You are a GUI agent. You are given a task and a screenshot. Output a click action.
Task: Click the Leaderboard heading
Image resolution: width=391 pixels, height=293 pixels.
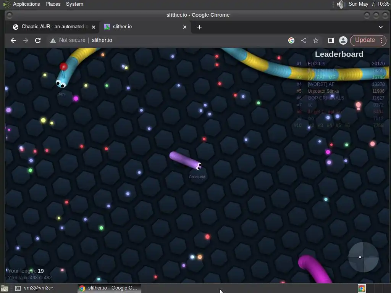(x=339, y=54)
